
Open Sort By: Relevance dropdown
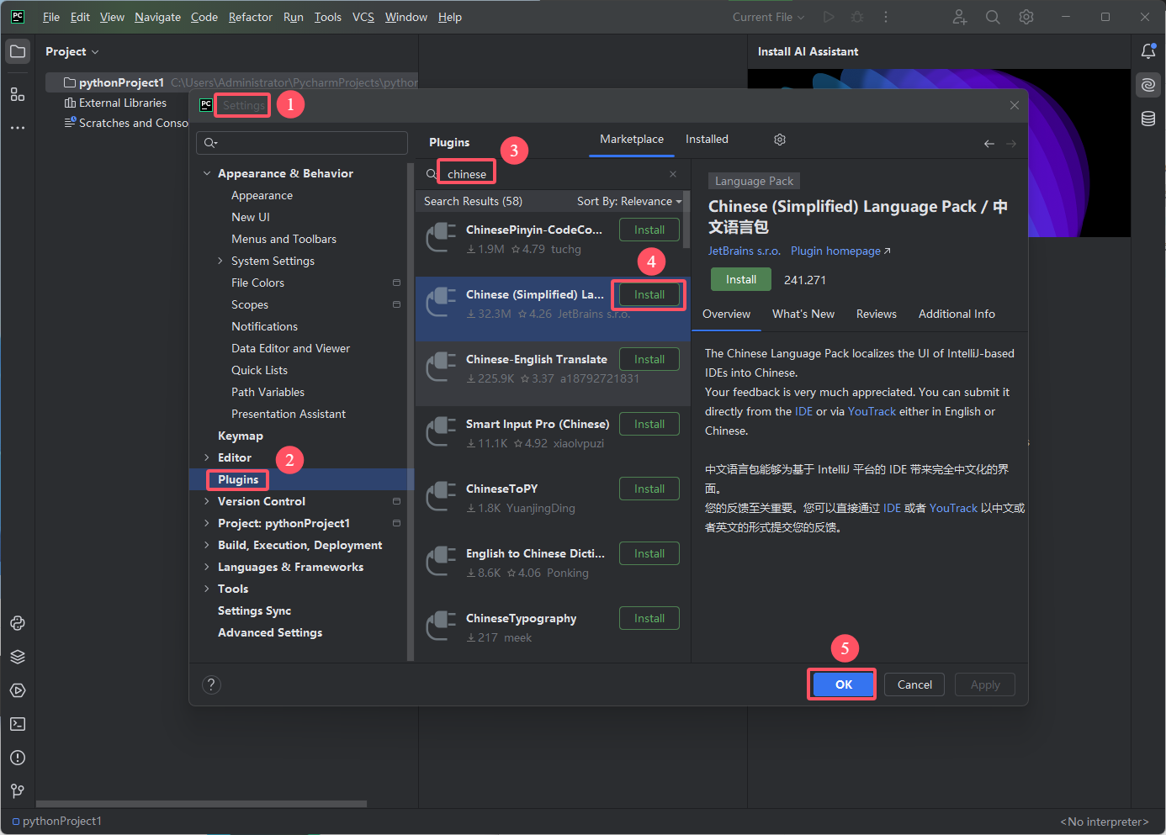point(629,201)
